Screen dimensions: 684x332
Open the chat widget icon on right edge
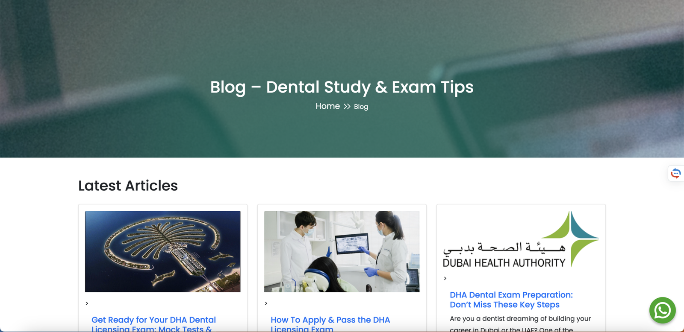(676, 173)
